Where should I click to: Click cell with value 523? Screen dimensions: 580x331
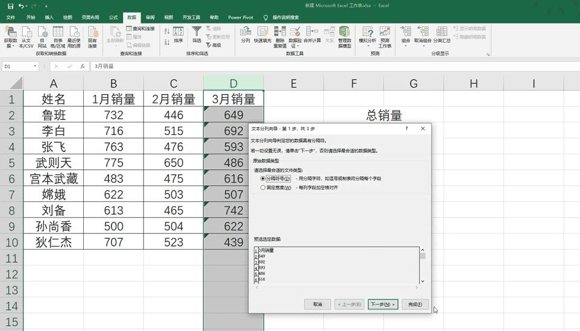point(174,242)
